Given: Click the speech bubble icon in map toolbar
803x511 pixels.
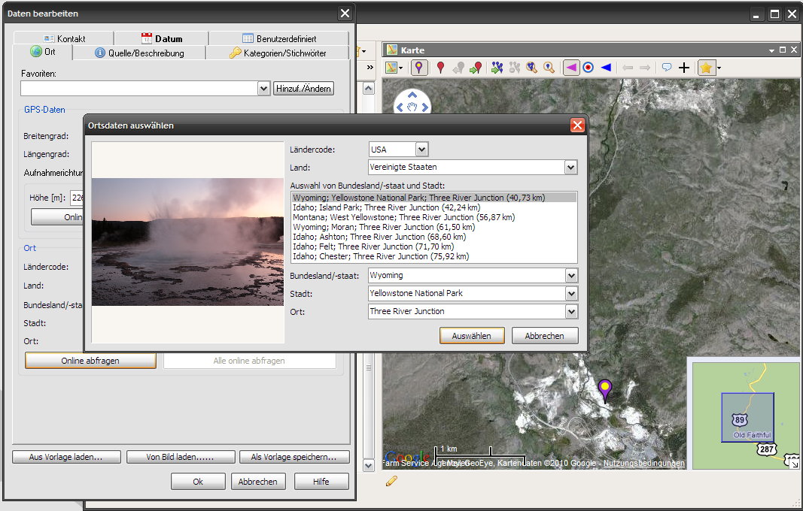Looking at the screenshot, I should [666, 68].
